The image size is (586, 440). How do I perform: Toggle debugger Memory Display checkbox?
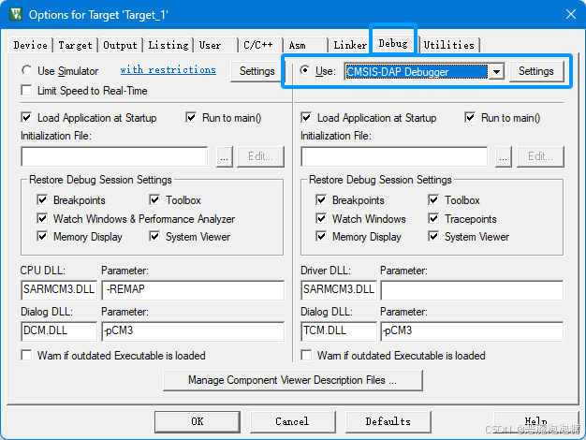click(x=321, y=236)
